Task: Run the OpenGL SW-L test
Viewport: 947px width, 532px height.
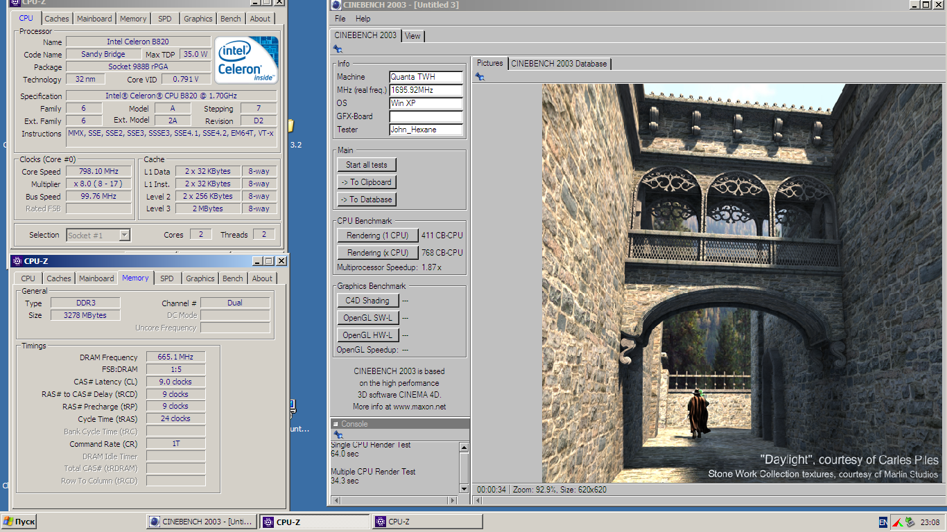Action: pos(367,318)
